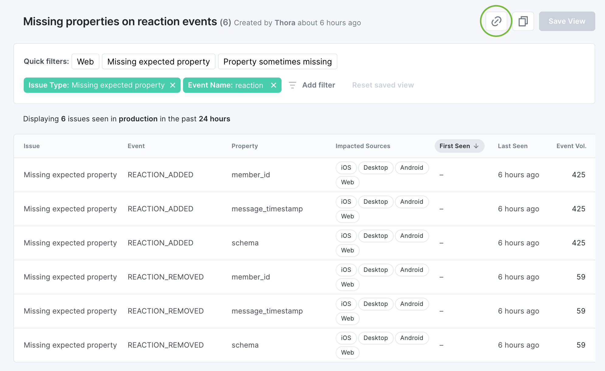Sort by Event Vol. column header

(571, 146)
